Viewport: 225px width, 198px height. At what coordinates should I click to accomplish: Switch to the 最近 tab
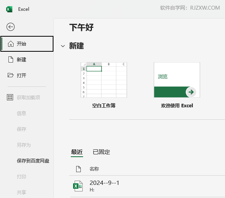click(x=77, y=152)
